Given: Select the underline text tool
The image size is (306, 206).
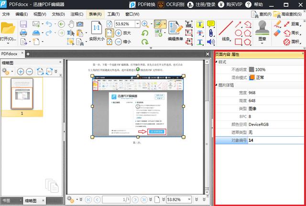Looking at the screenshot, I should tap(200, 42).
